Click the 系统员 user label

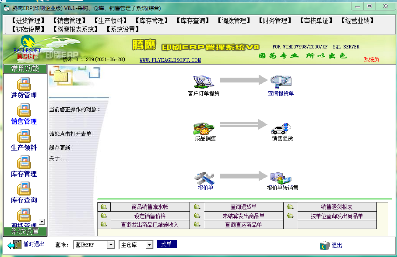click(371, 59)
